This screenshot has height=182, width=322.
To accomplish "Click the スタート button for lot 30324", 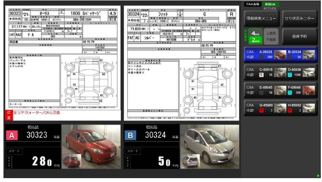I will tap(133, 151).
